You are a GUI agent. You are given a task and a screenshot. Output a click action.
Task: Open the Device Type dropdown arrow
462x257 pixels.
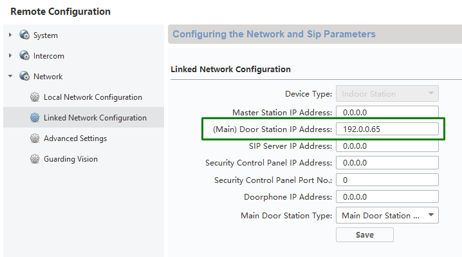click(430, 93)
